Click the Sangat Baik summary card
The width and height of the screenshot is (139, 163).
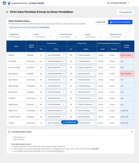pos(21,35)
